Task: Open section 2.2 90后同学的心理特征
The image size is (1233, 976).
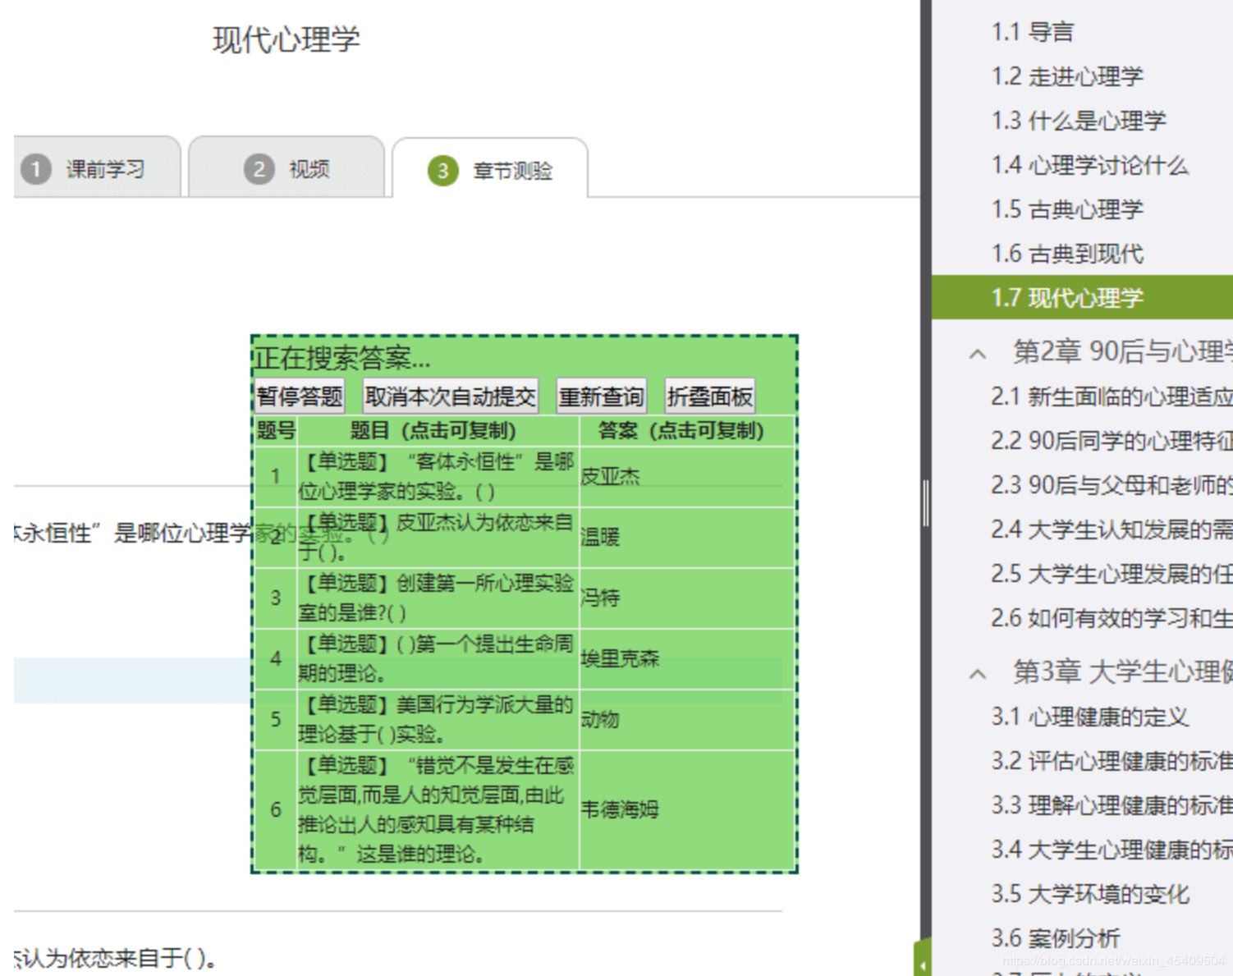Action: [x=1112, y=441]
